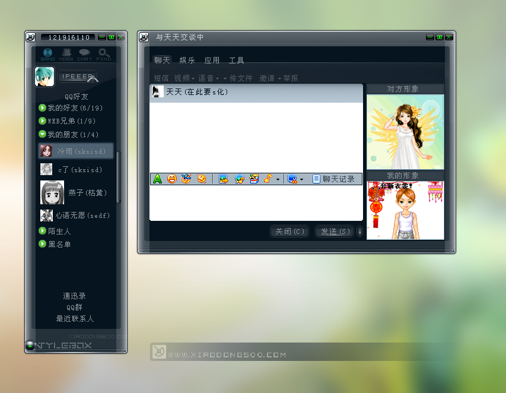Click the chat conversation display area
The width and height of the screenshot is (506, 393).
(256, 137)
